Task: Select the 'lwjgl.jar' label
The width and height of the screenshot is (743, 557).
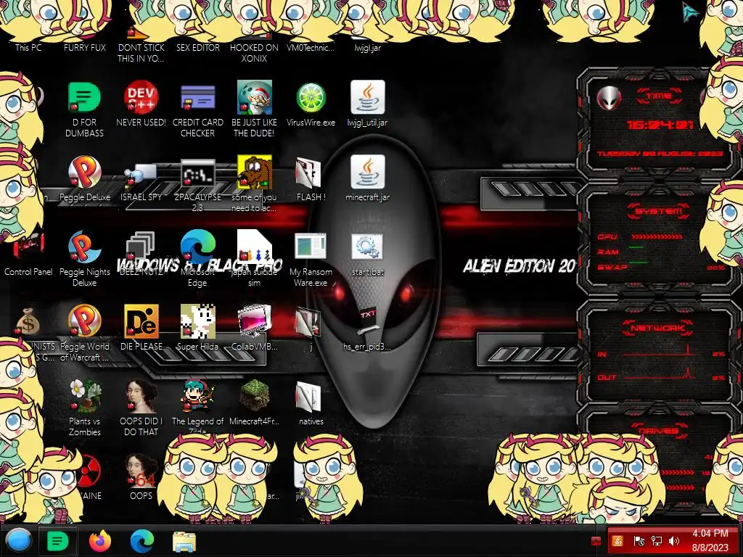Action: tap(368, 47)
